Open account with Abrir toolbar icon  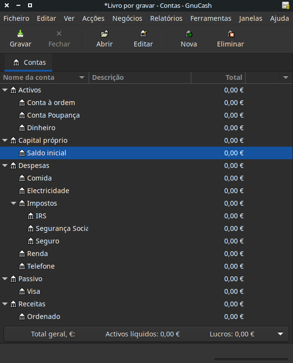[x=105, y=34]
